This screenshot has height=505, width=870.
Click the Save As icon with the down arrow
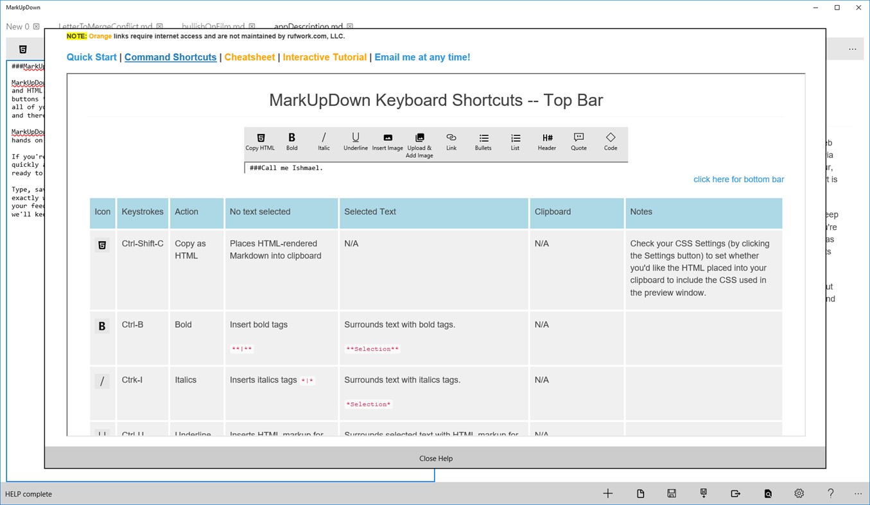coord(703,493)
